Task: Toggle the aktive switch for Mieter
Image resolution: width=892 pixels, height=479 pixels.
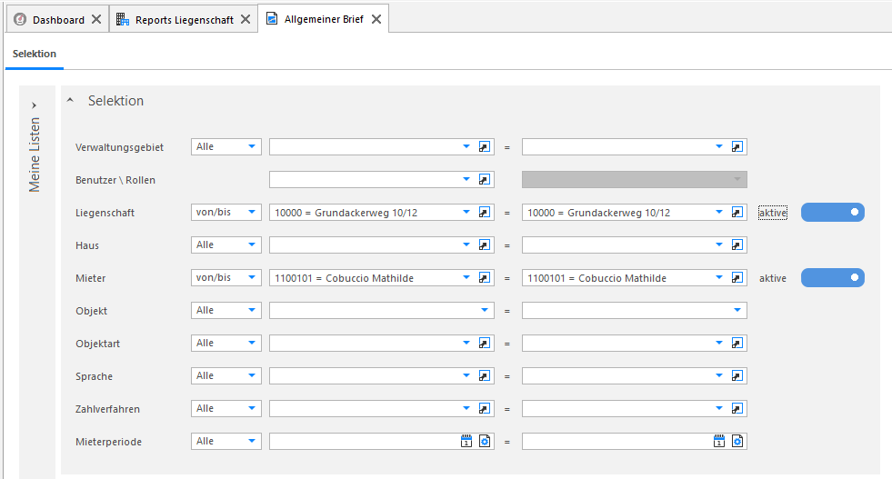Action: point(832,277)
